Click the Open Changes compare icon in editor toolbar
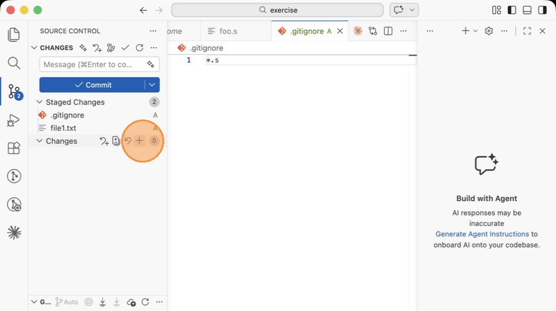This screenshot has height=311, width=556. (372, 31)
